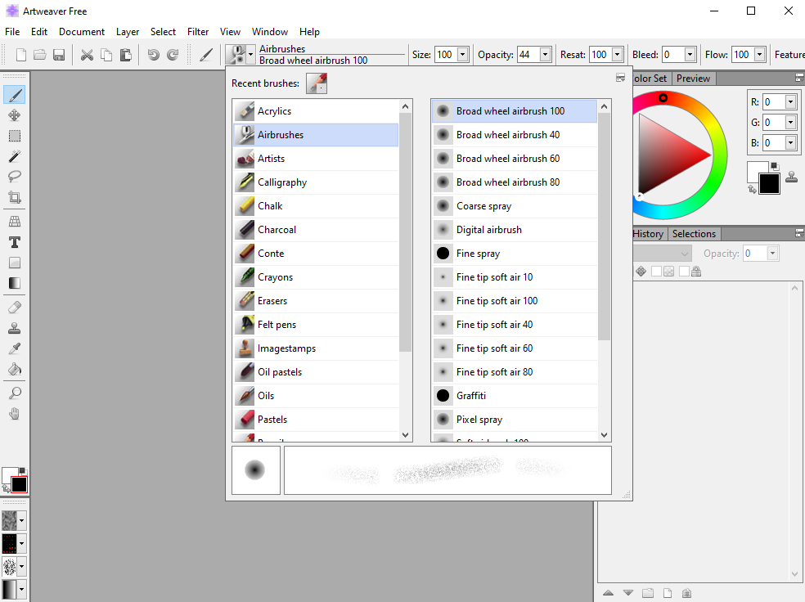
Task: Click the Paste clipboard icon
Action: click(x=125, y=55)
